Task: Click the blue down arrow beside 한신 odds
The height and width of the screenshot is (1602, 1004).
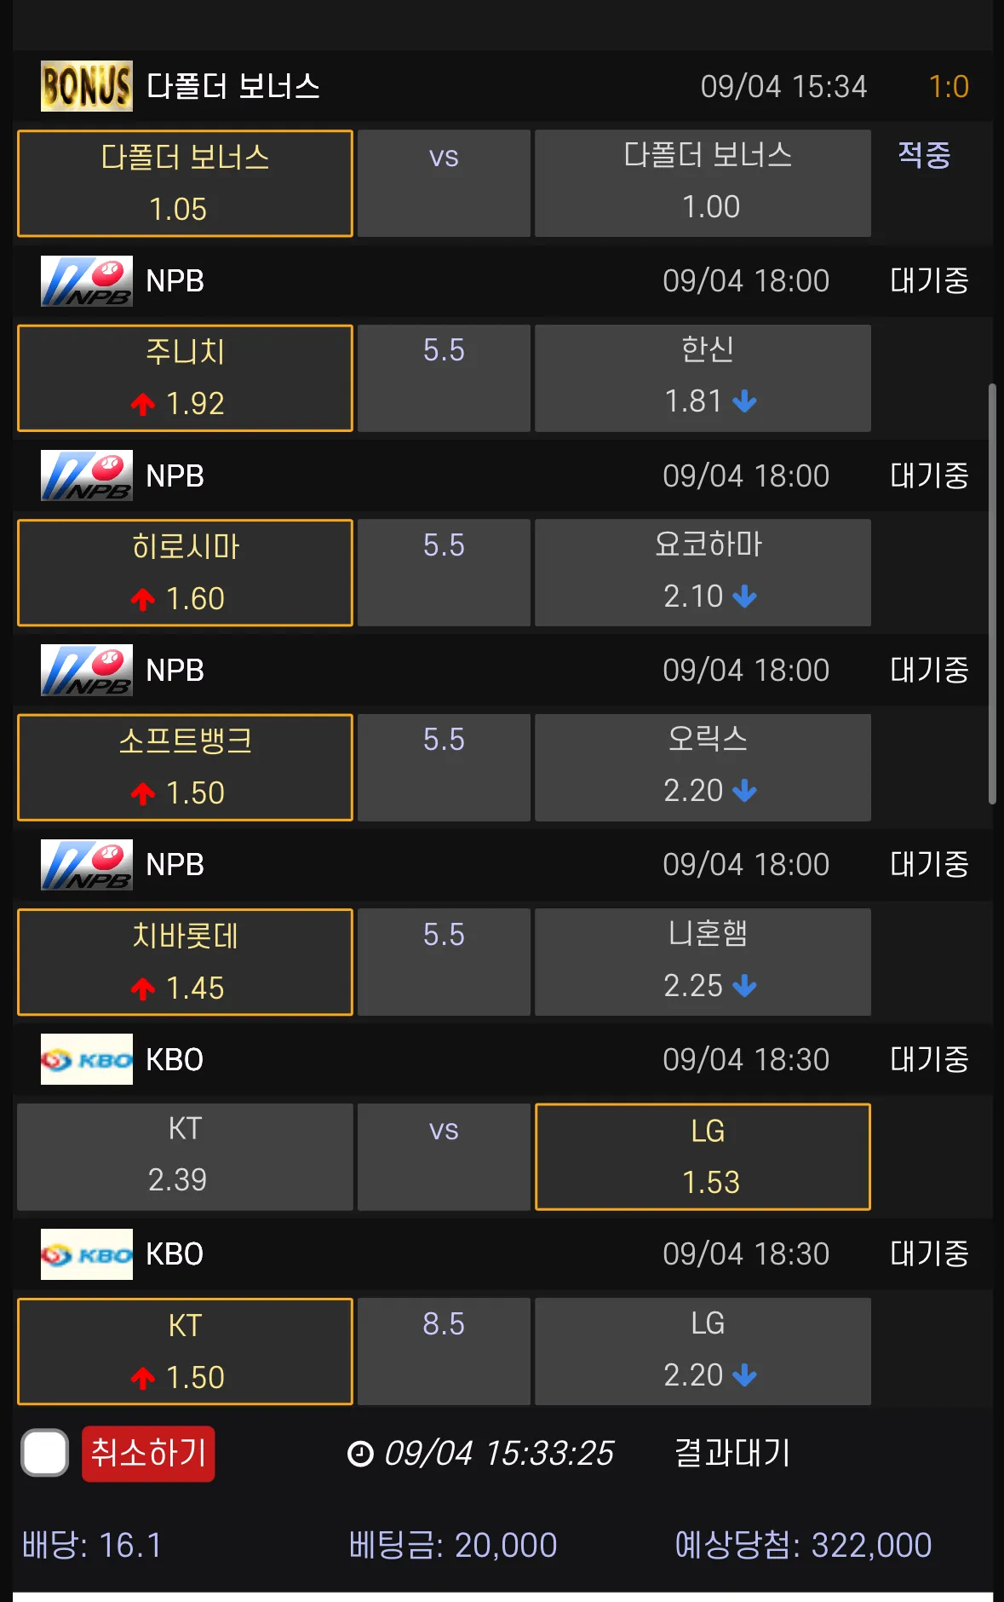Action: (x=744, y=401)
